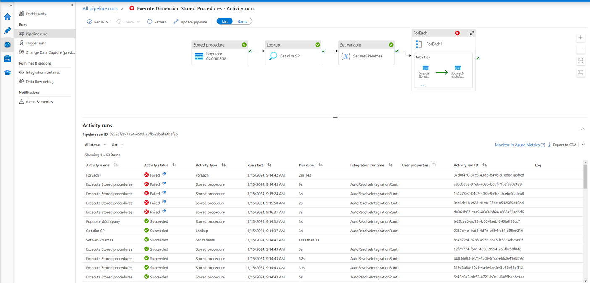Sort by Activity name column
Image resolution: width=590 pixels, height=283 pixels.
pyautogui.click(x=116, y=165)
